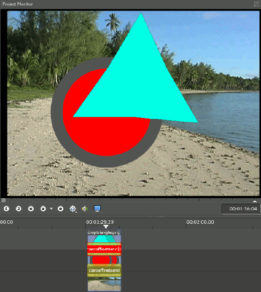The width and height of the screenshot is (261, 292).
Task: Click the timecode field showing 00:01:36:04
Action: coord(241,209)
